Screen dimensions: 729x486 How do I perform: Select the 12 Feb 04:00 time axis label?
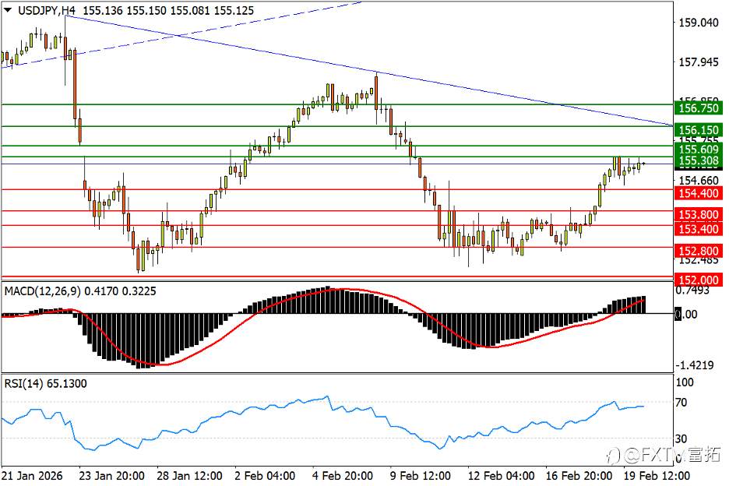click(x=501, y=476)
